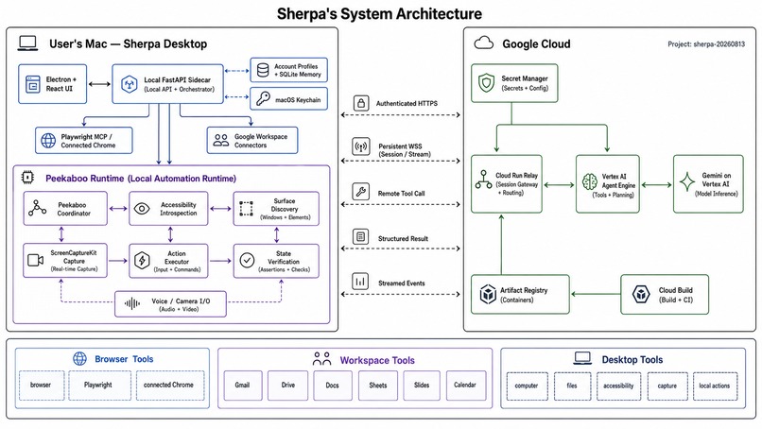Click the laptop icon beside User's Mac heading

point(27,43)
